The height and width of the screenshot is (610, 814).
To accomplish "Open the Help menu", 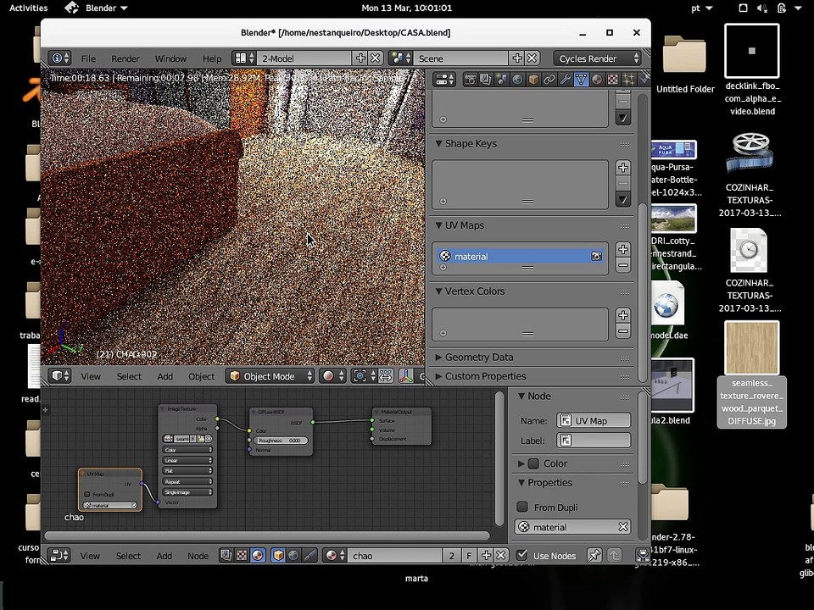I will [x=212, y=58].
